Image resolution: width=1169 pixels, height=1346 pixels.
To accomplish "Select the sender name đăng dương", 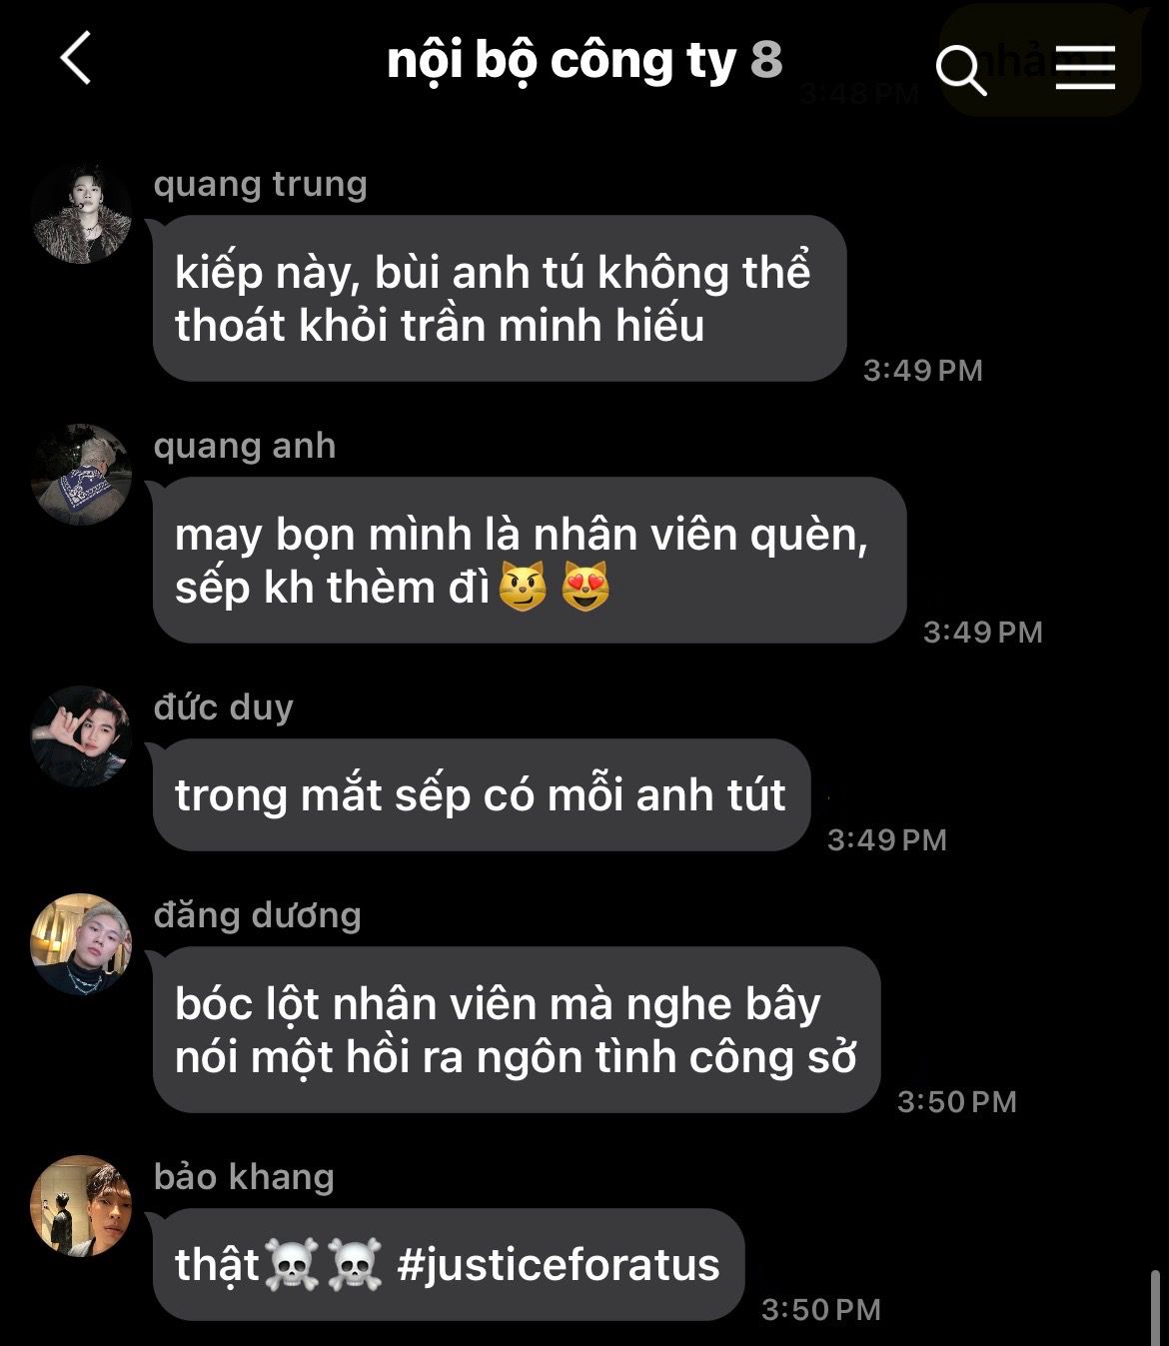I will coord(258,916).
